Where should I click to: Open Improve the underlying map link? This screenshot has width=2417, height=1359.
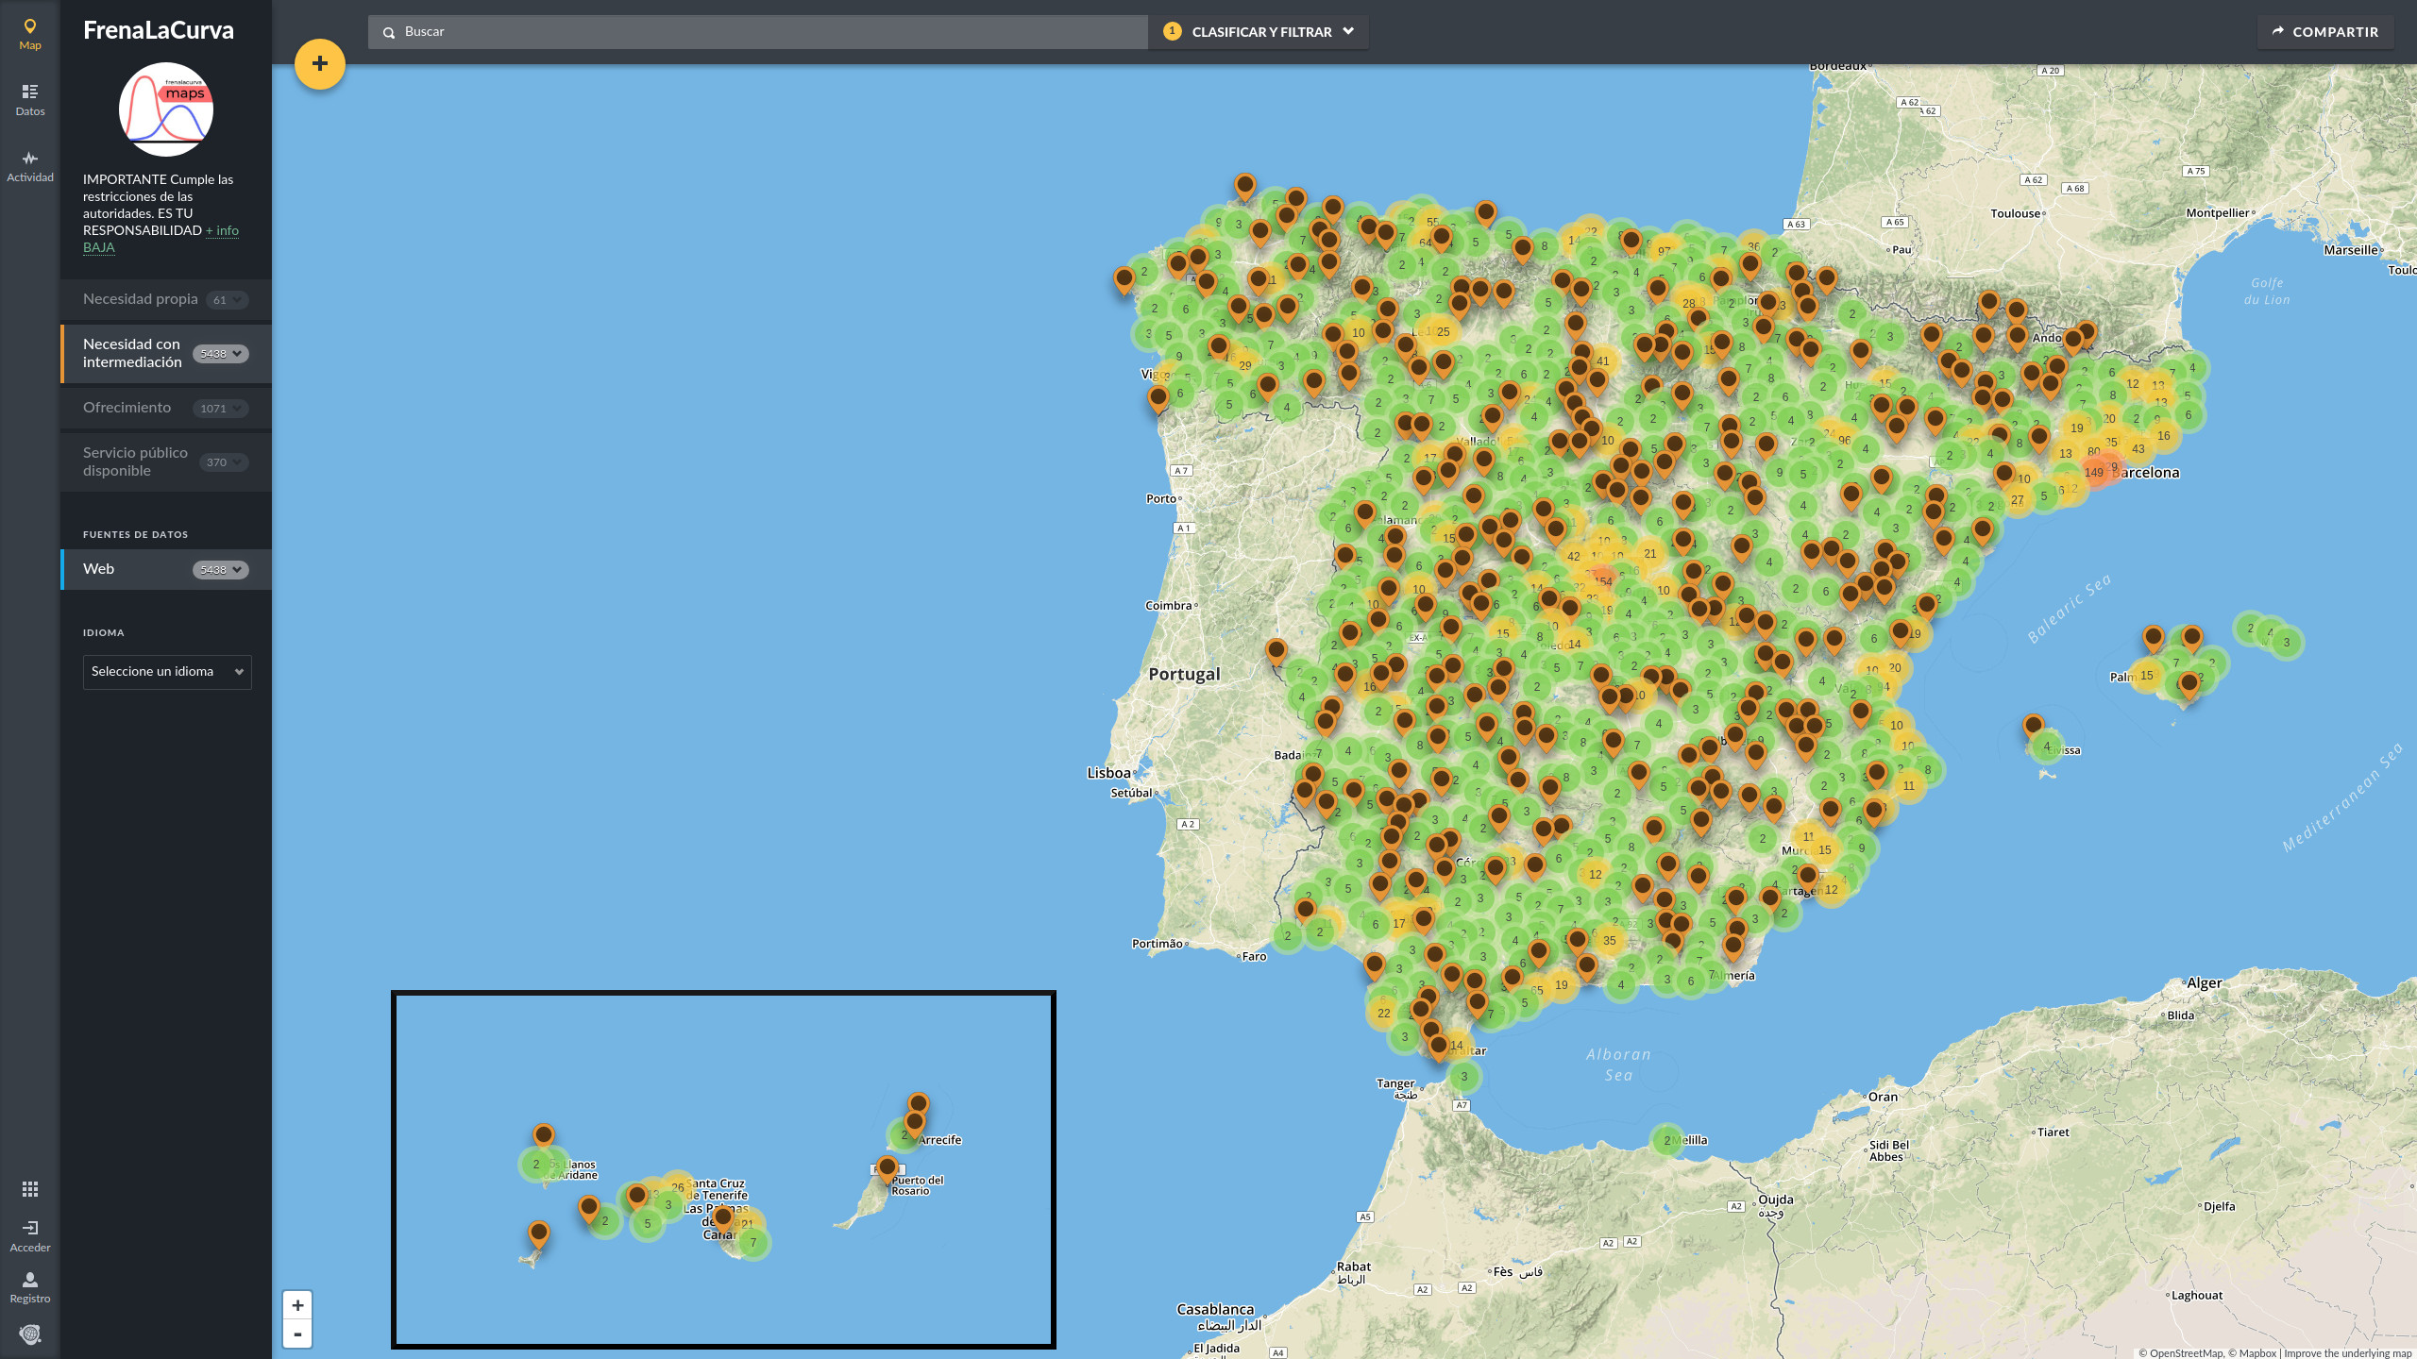[x=2347, y=1353]
